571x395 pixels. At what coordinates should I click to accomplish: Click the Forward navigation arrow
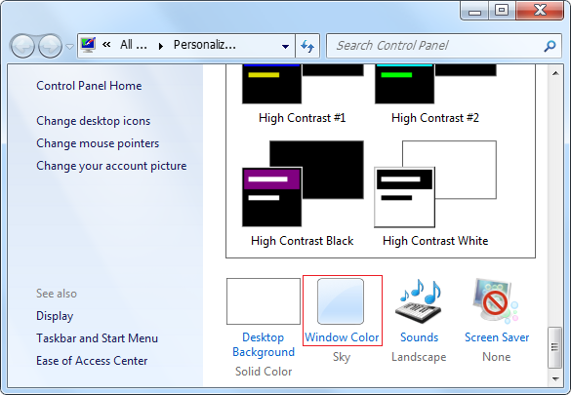[x=50, y=46]
